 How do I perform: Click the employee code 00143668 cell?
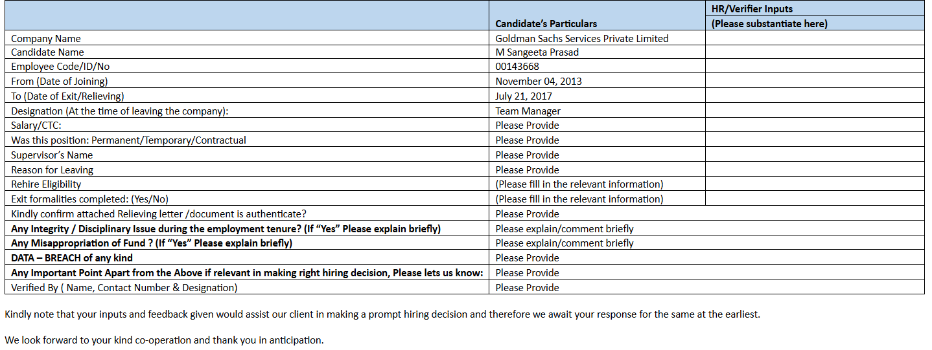(x=517, y=67)
